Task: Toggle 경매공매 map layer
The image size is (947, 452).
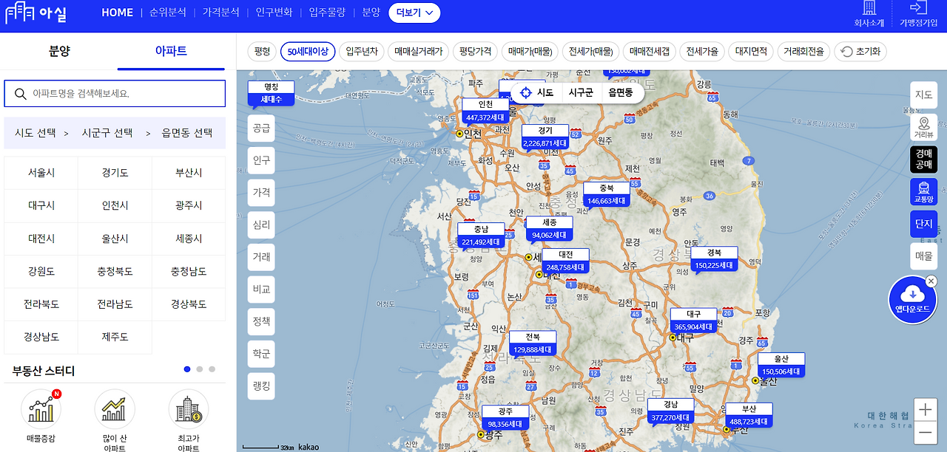Action: (x=923, y=159)
